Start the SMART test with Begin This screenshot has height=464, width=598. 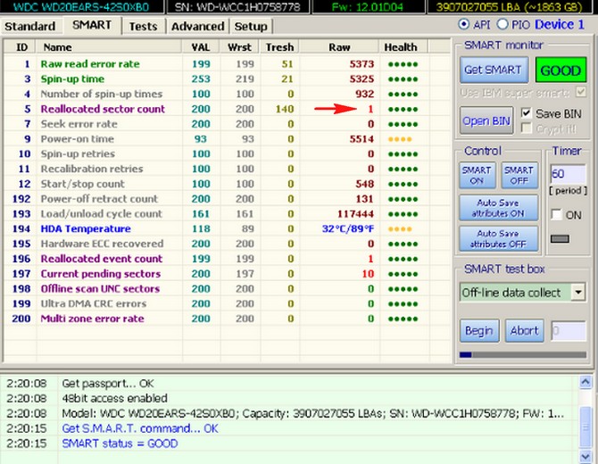pos(479,331)
